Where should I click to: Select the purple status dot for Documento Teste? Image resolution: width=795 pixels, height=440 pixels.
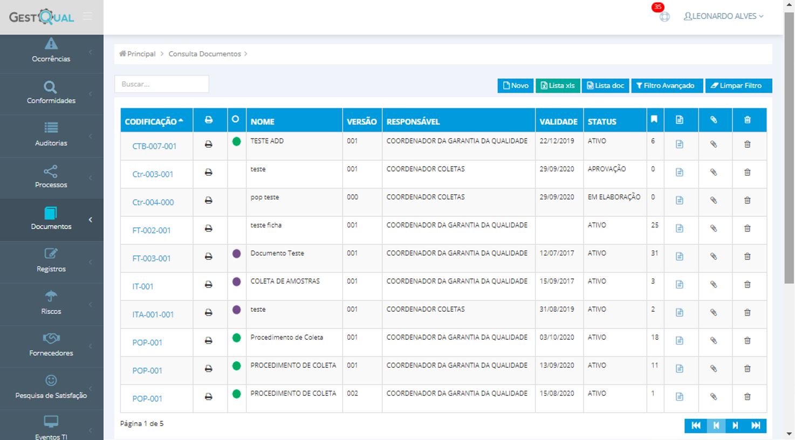coord(236,253)
